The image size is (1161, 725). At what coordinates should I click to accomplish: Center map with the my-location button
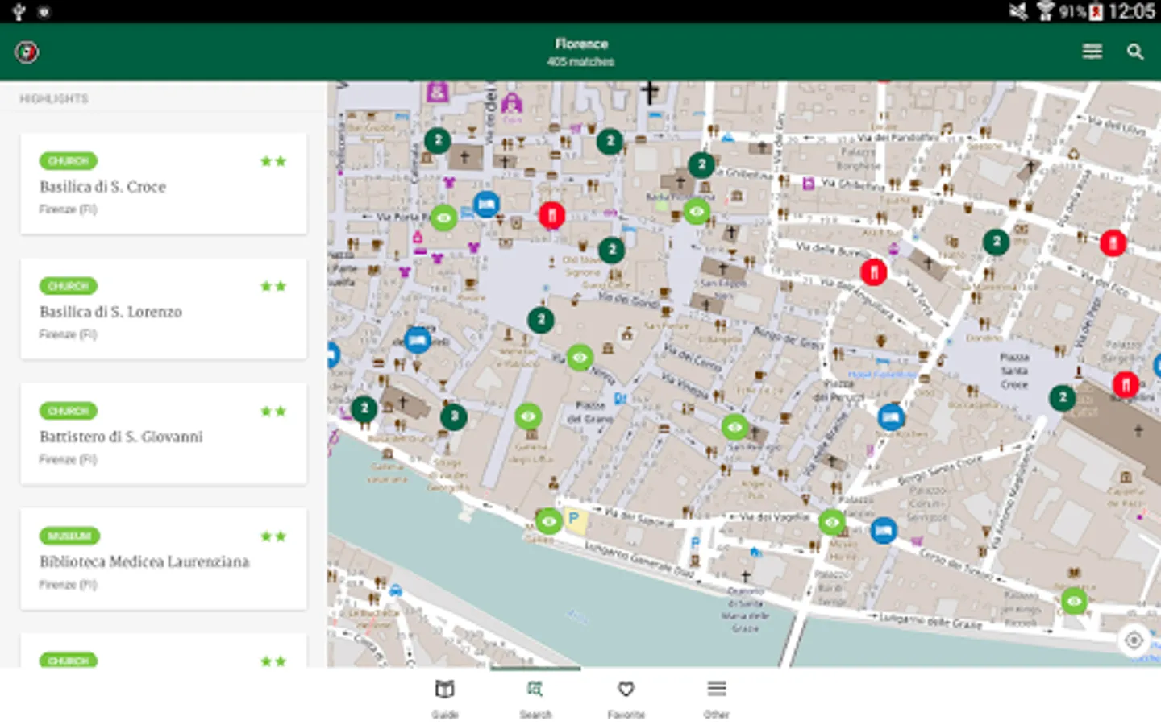(1134, 640)
